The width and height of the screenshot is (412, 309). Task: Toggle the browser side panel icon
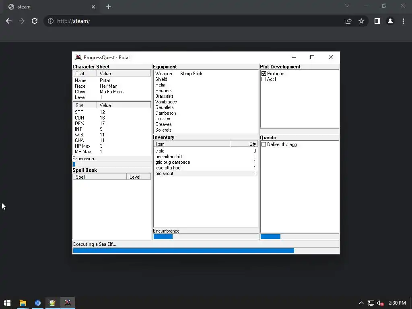click(x=377, y=21)
